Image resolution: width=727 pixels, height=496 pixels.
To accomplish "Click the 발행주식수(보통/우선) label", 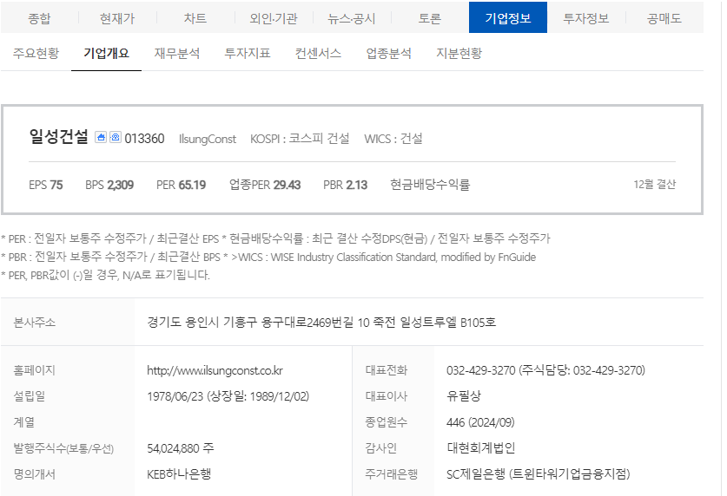I will click(x=63, y=448).
